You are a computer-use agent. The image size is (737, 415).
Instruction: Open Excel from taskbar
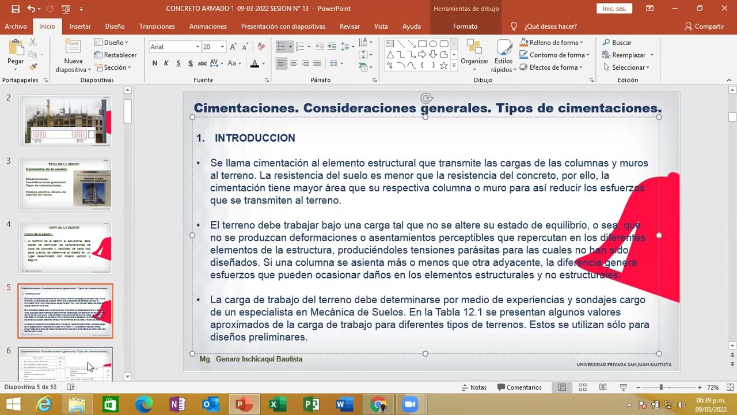278,405
